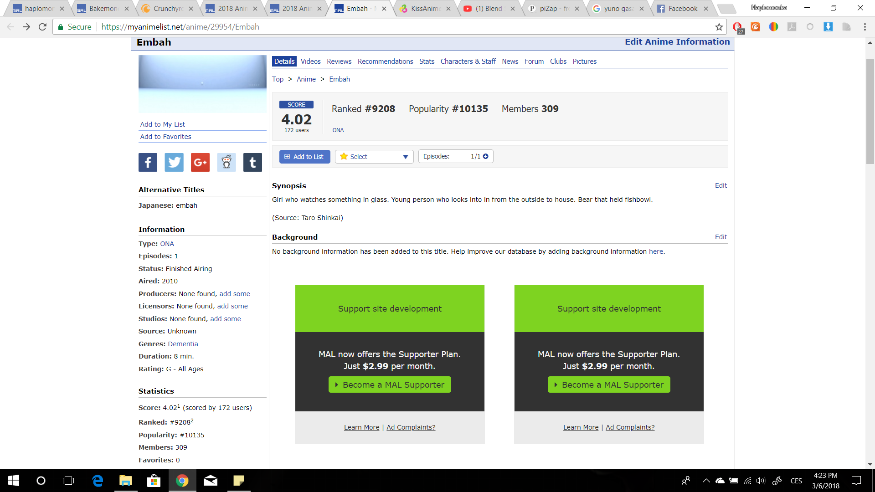The width and height of the screenshot is (875, 492).
Task: Open the Select score dropdown
Action: [374, 157]
